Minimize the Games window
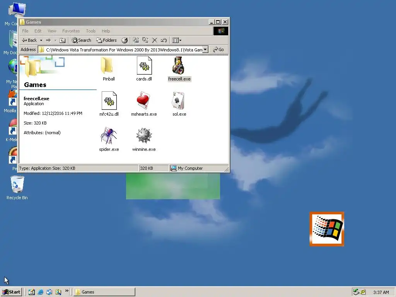 212,22
